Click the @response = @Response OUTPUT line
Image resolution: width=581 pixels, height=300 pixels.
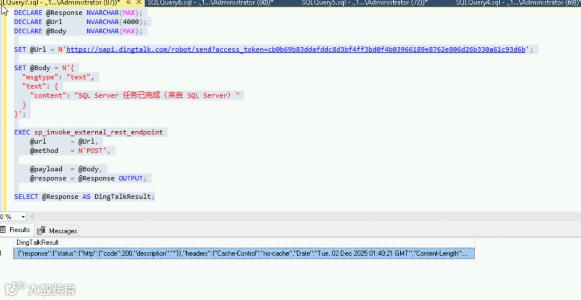(x=88, y=178)
